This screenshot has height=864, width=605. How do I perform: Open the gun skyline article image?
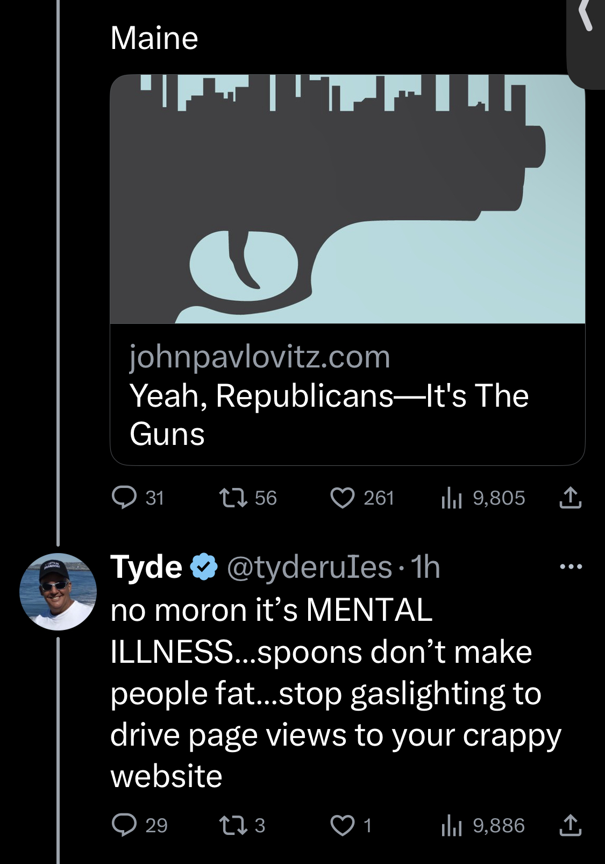pyautogui.click(x=347, y=199)
